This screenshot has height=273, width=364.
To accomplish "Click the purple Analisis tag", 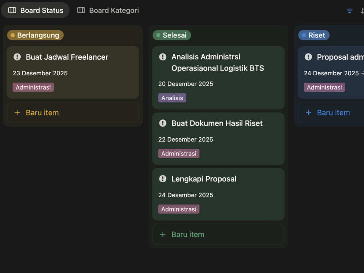I will [172, 98].
